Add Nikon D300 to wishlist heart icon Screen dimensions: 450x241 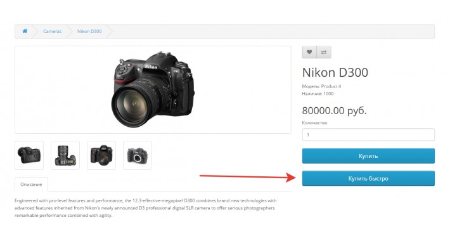(x=309, y=52)
